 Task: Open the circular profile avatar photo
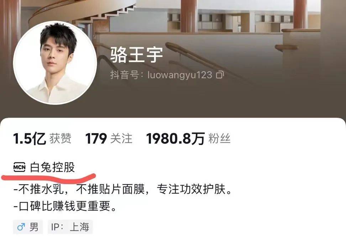[55, 62]
